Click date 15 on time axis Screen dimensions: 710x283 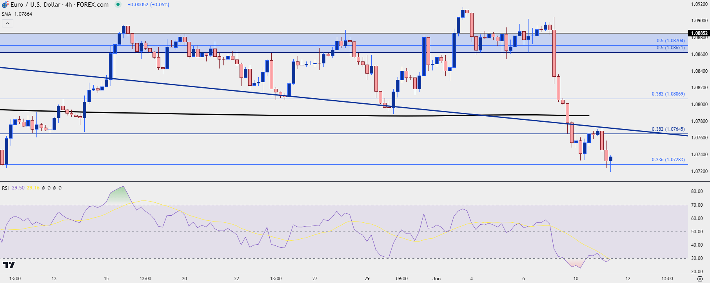point(106,279)
